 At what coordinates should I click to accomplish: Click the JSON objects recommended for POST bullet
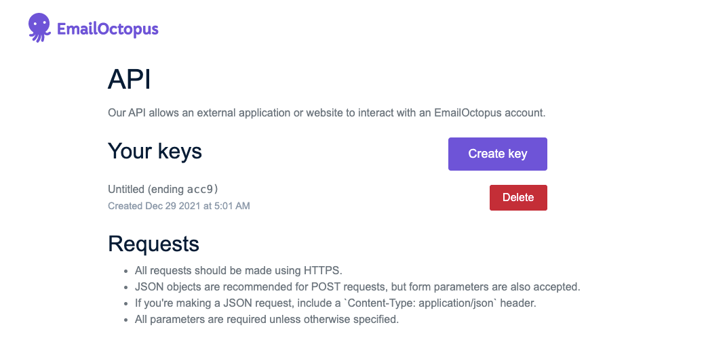pyautogui.click(x=357, y=286)
